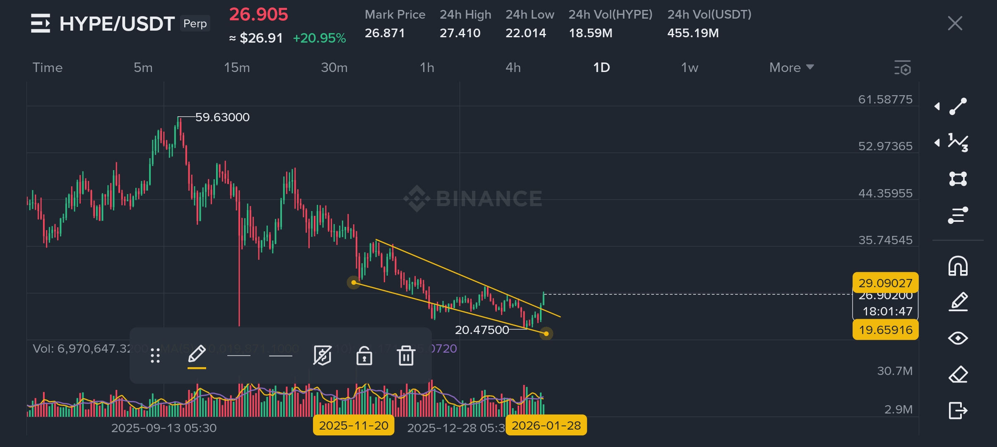997x447 pixels.
Task: Select the 15m interval
Action: (237, 67)
